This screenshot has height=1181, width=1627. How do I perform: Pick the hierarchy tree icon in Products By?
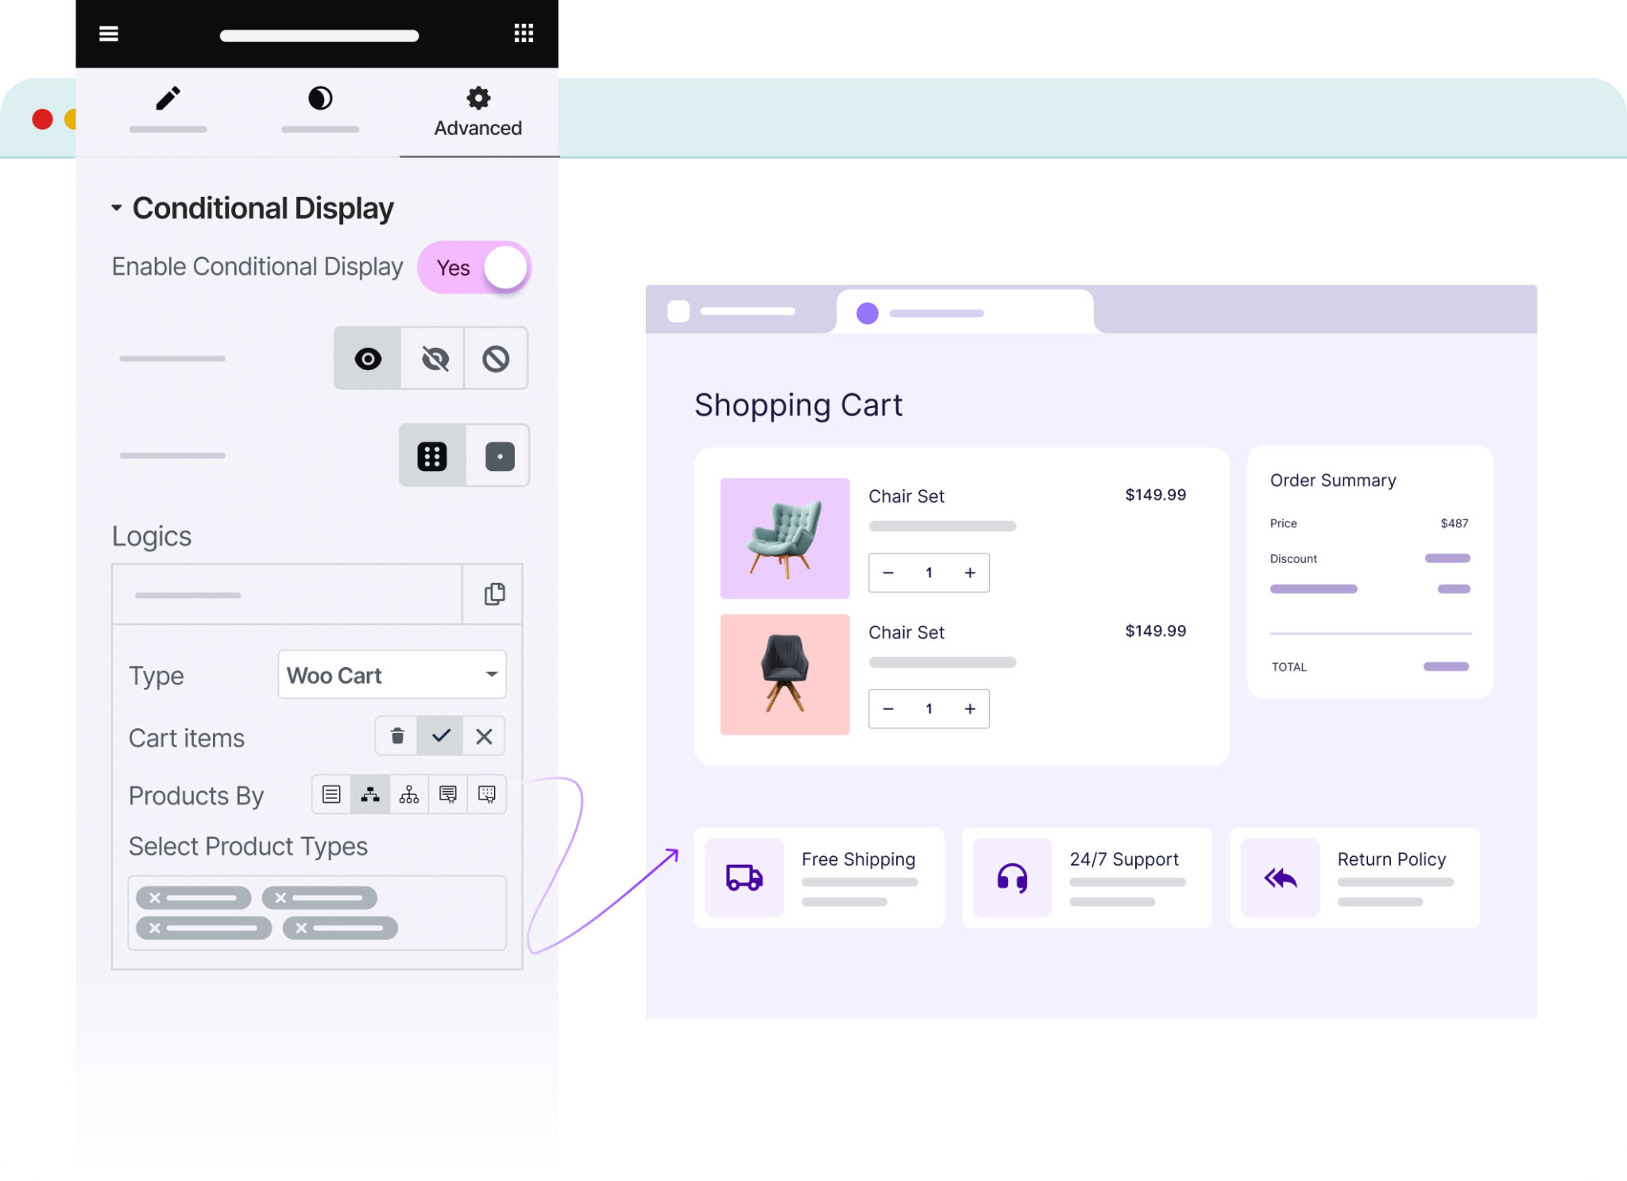coord(370,793)
